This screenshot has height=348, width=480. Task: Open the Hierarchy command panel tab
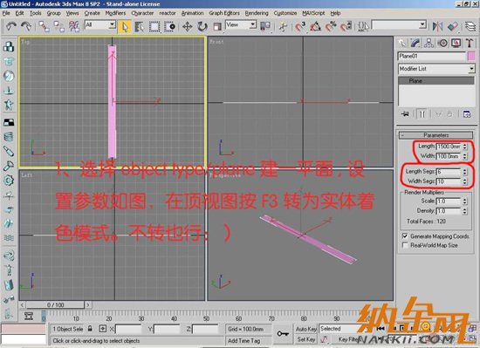click(x=429, y=43)
